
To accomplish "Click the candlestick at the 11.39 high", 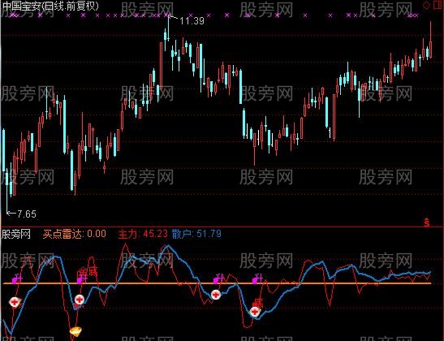I will point(169,28).
